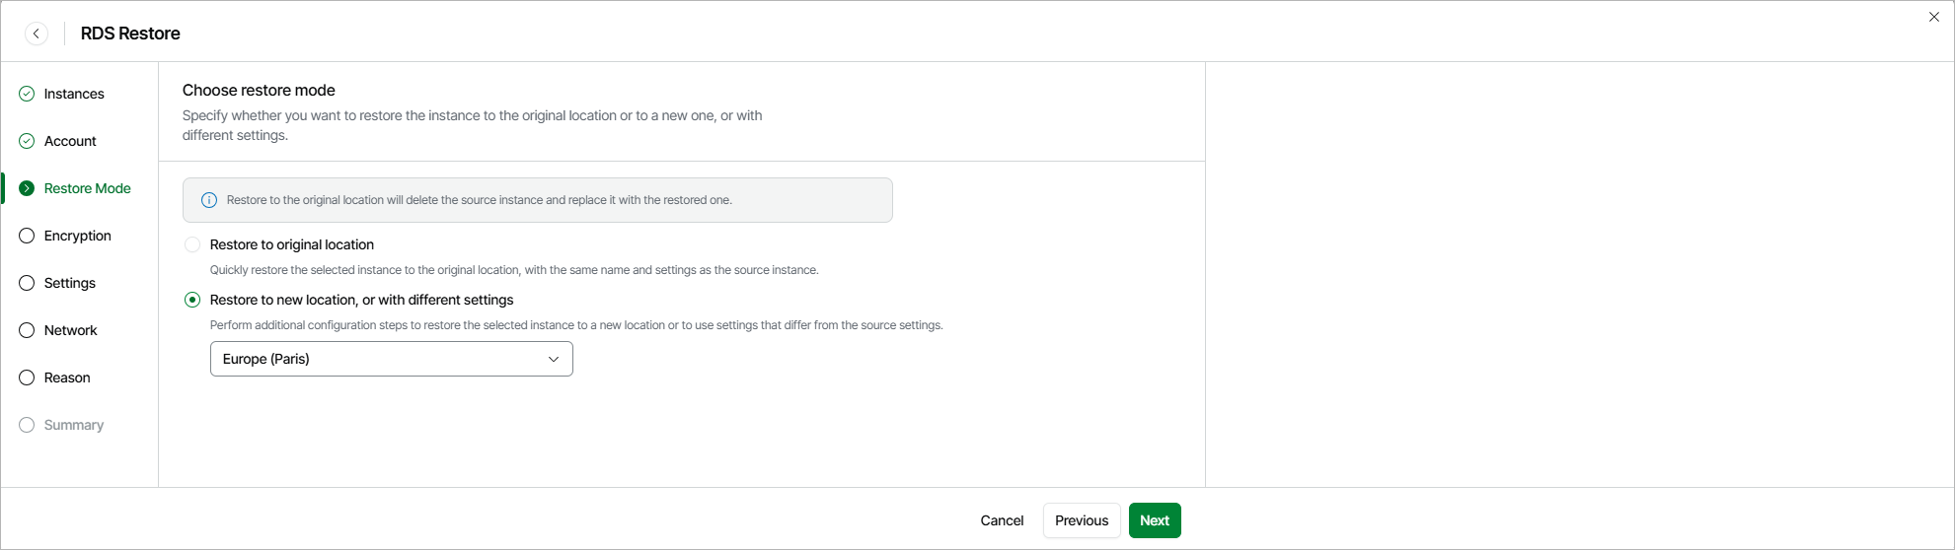Open the Europe (Paris) region dropdown
The height and width of the screenshot is (550, 1955).
tap(391, 359)
